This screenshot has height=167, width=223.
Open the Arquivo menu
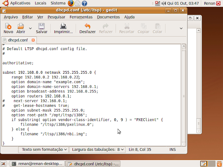(11, 17)
